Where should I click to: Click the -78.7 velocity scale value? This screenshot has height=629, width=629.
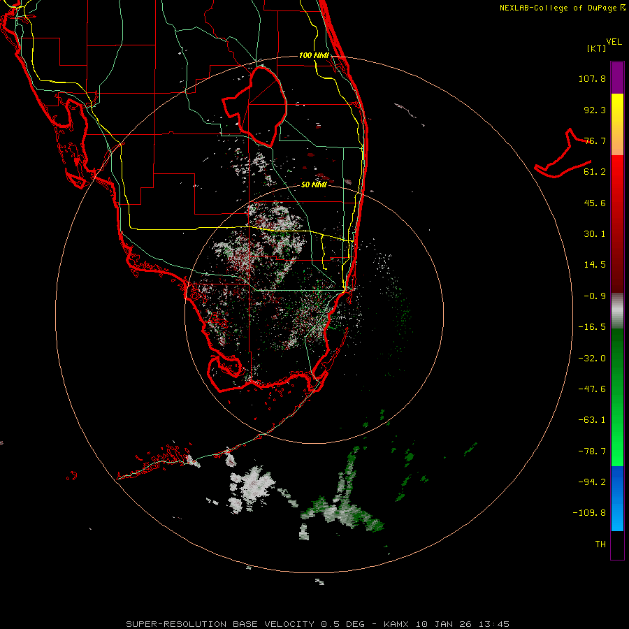592,451
